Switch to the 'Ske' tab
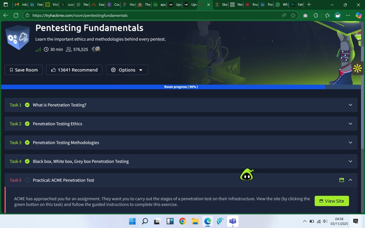 click(x=221, y=5)
